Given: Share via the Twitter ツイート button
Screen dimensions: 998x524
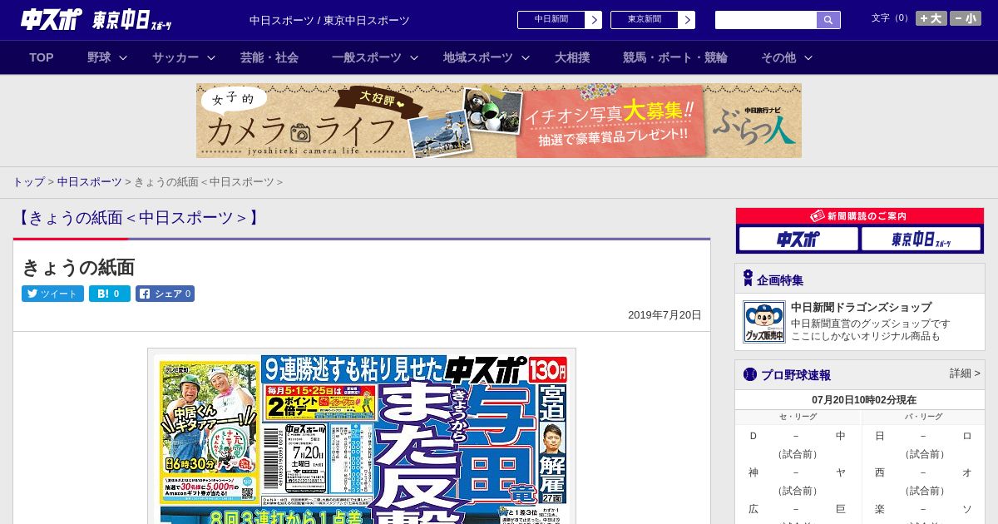Looking at the screenshot, I should pyautogui.click(x=52, y=294).
